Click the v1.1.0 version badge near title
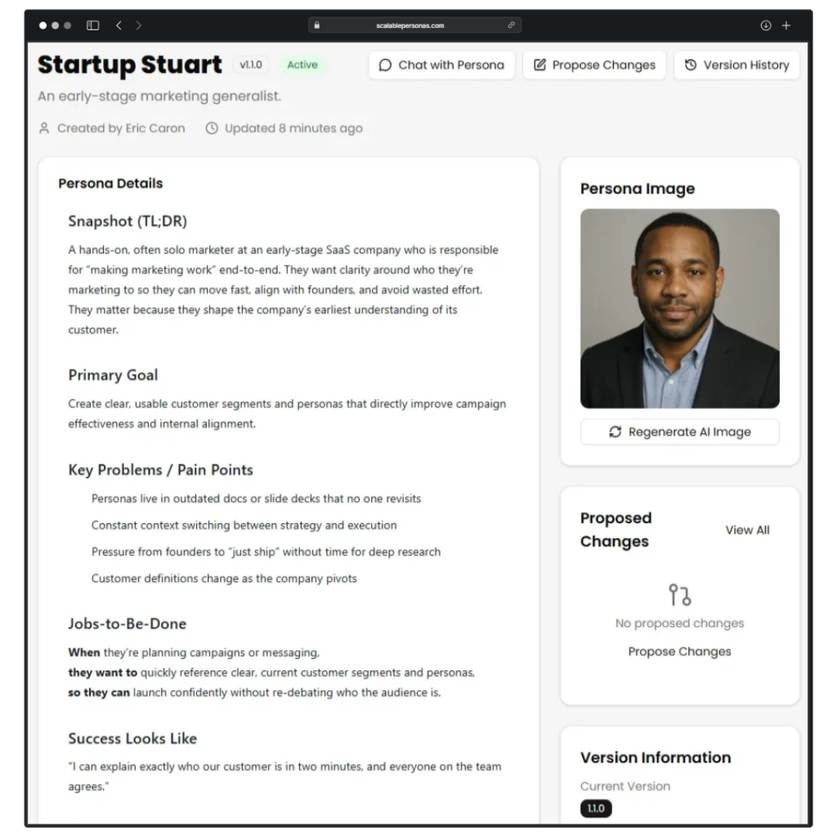The height and width of the screenshot is (837, 837). 252,65
